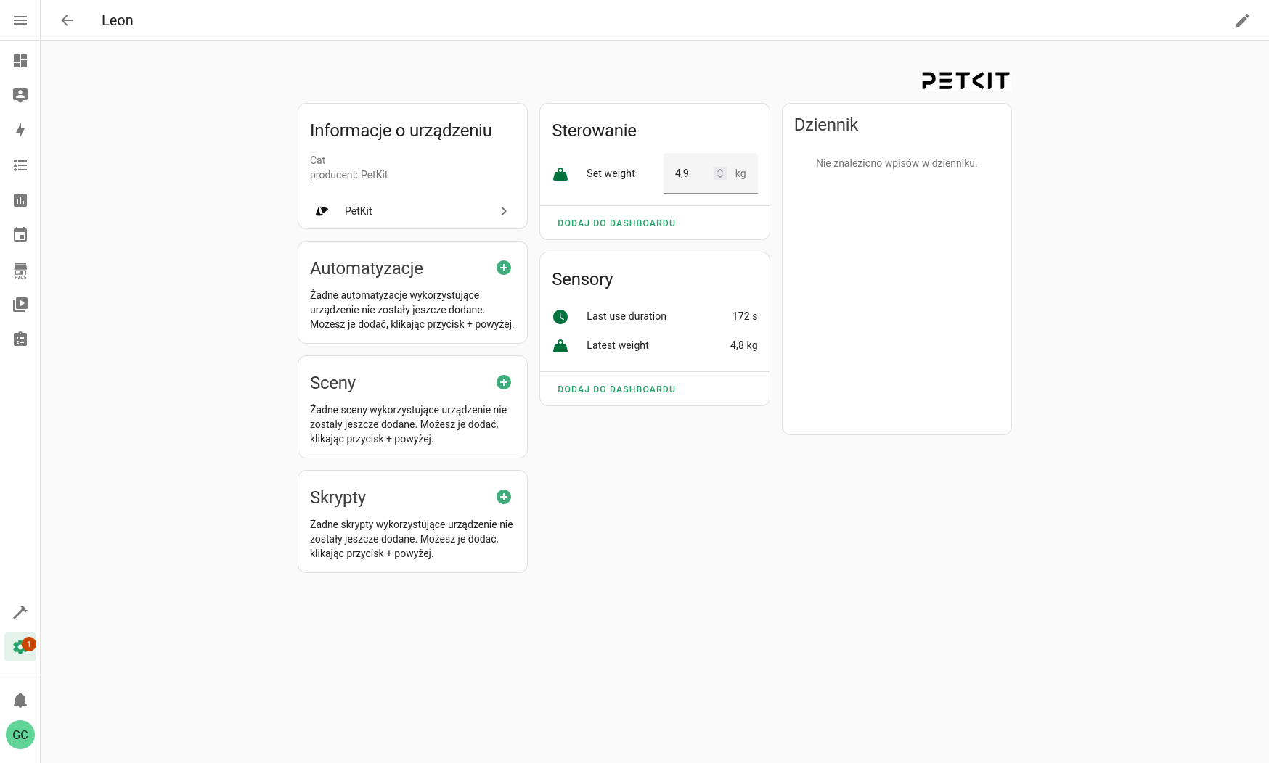1269x763 pixels.
Task: Click the Set weight value stepper arrows
Action: point(719,173)
